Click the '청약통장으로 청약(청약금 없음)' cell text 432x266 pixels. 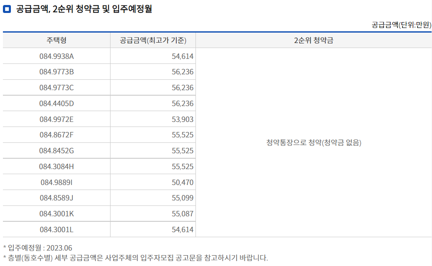point(314,143)
